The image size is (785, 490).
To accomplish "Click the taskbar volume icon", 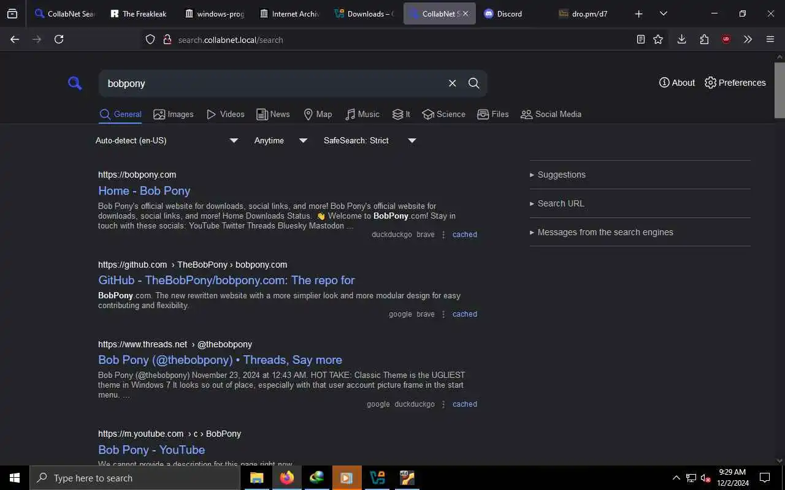I will (x=705, y=478).
